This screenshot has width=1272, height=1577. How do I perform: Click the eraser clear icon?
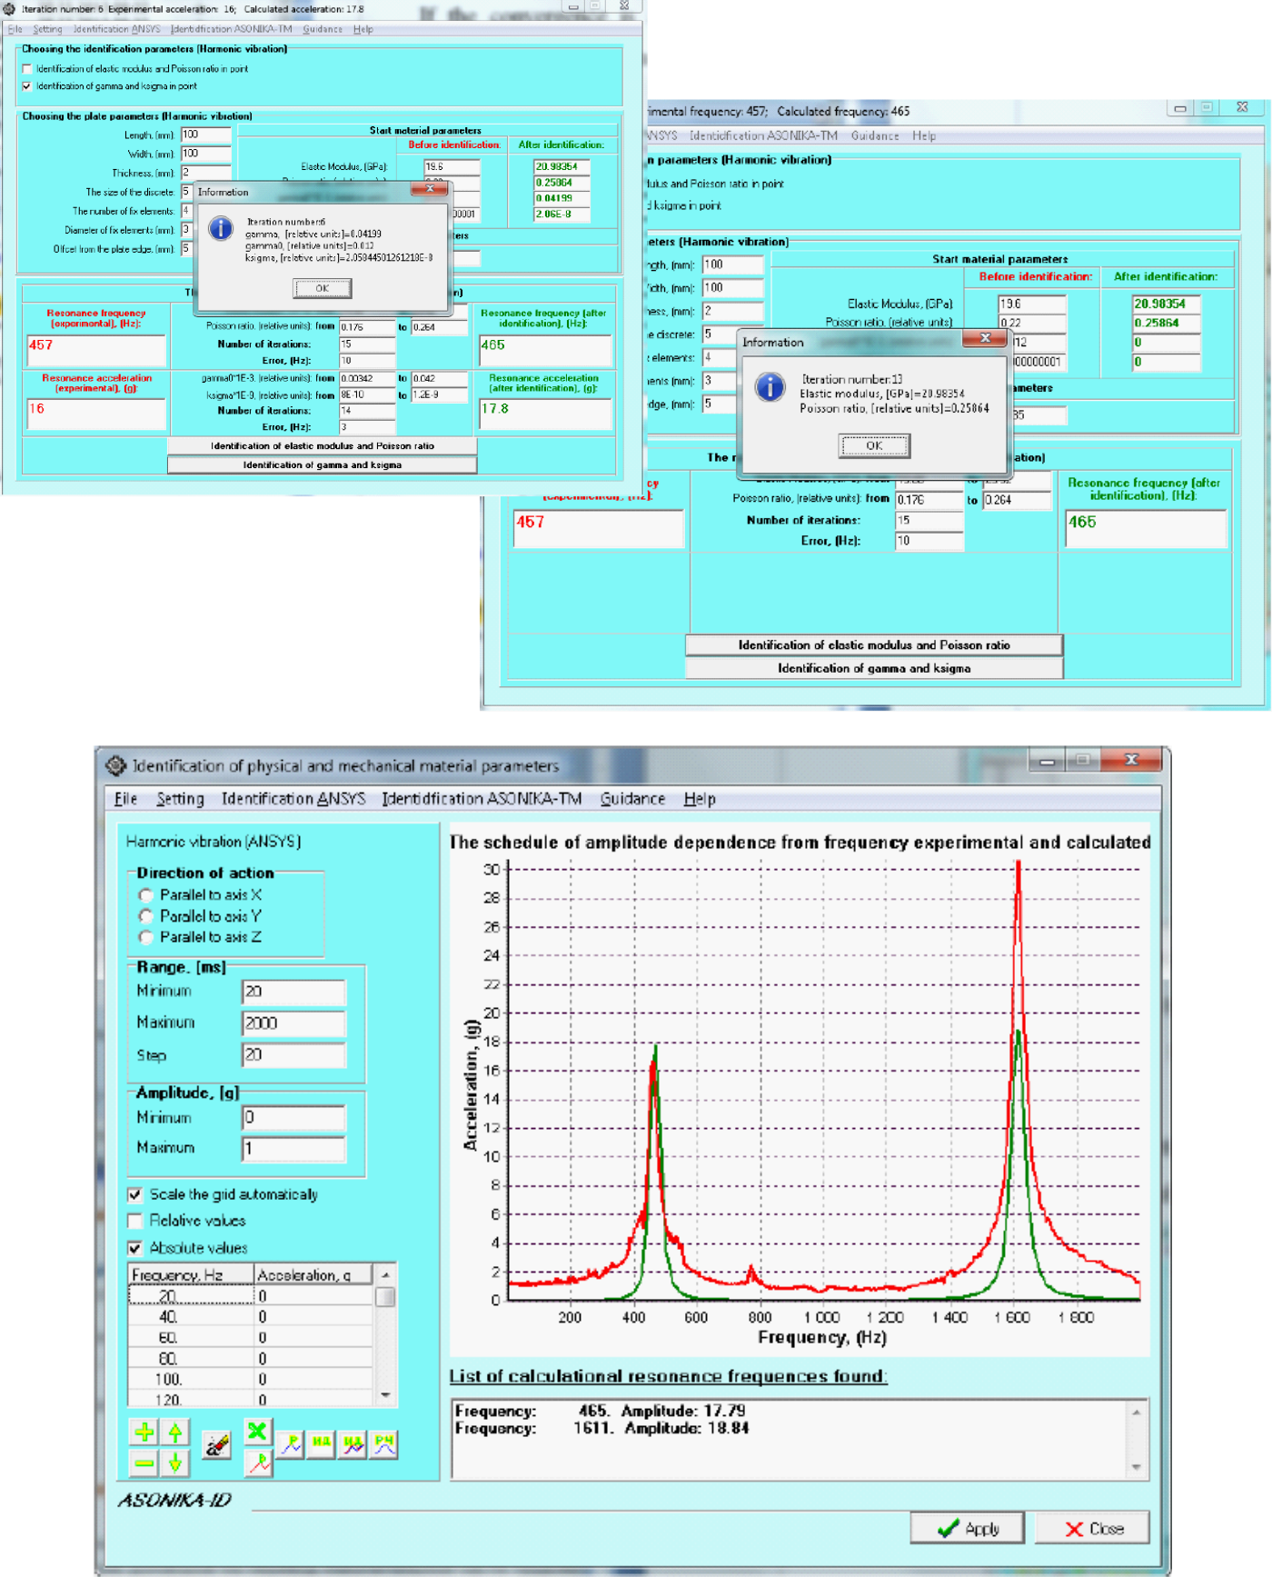point(216,1444)
